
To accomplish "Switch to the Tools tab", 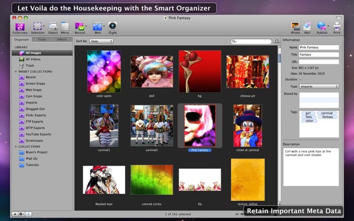I will pos(42,39).
